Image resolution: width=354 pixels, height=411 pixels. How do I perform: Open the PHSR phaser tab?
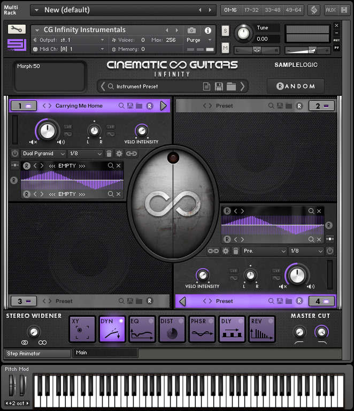coord(202,329)
